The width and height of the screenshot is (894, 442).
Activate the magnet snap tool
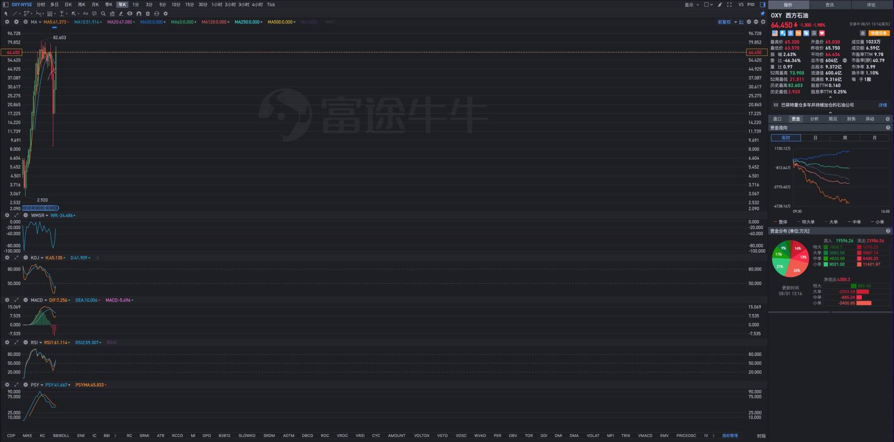(x=139, y=13)
